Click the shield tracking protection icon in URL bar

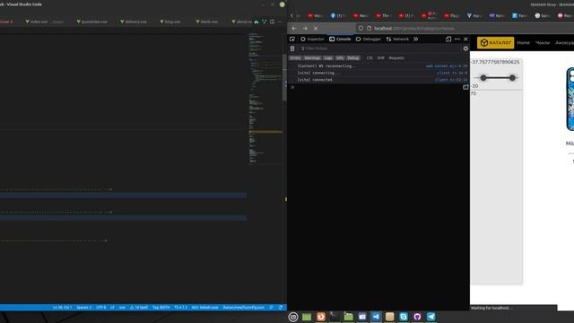361,28
